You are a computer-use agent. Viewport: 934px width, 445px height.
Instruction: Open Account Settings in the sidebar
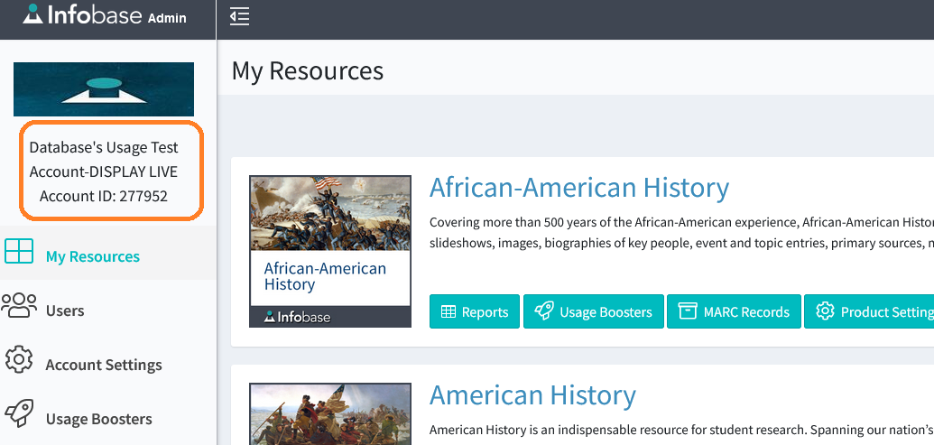pos(104,365)
